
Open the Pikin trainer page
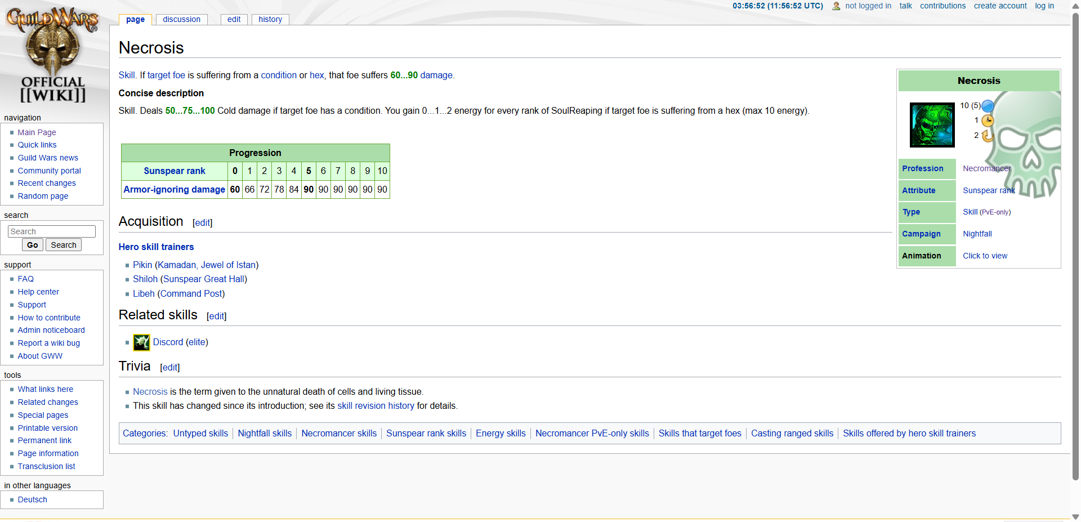[x=142, y=265]
